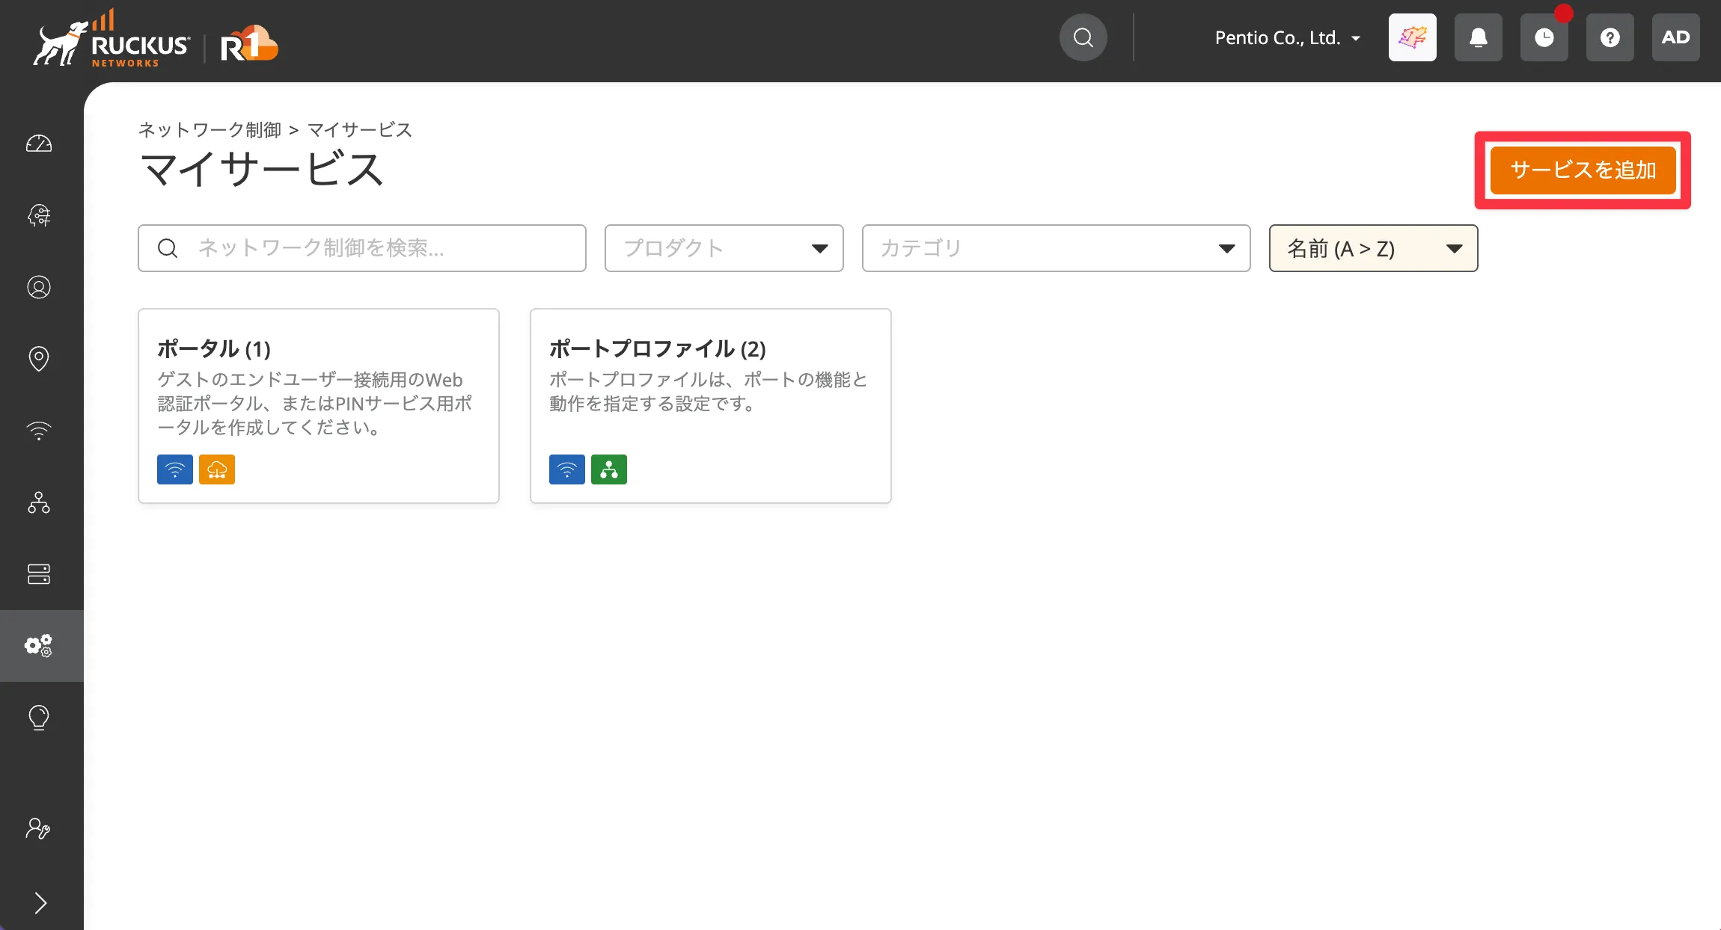
Task: Open the Wi-Fi sidebar icon
Action: click(x=39, y=431)
